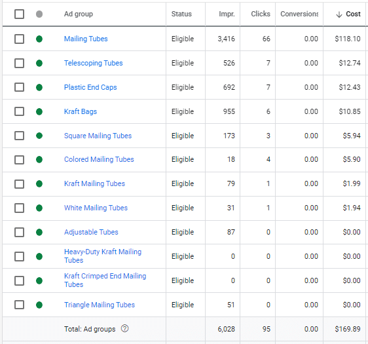Click green status dot for Triangle Mailing Tubes
The image size is (368, 344).
pyautogui.click(x=39, y=305)
